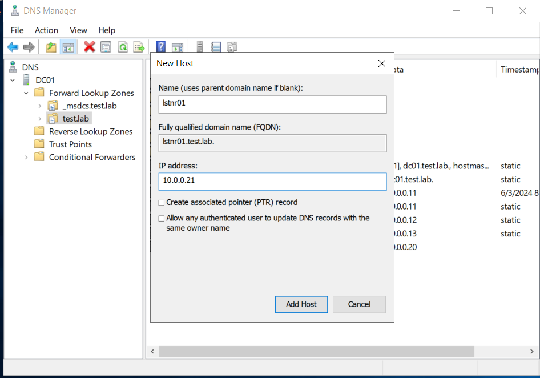Click the Timestamp column header

pos(518,70)
